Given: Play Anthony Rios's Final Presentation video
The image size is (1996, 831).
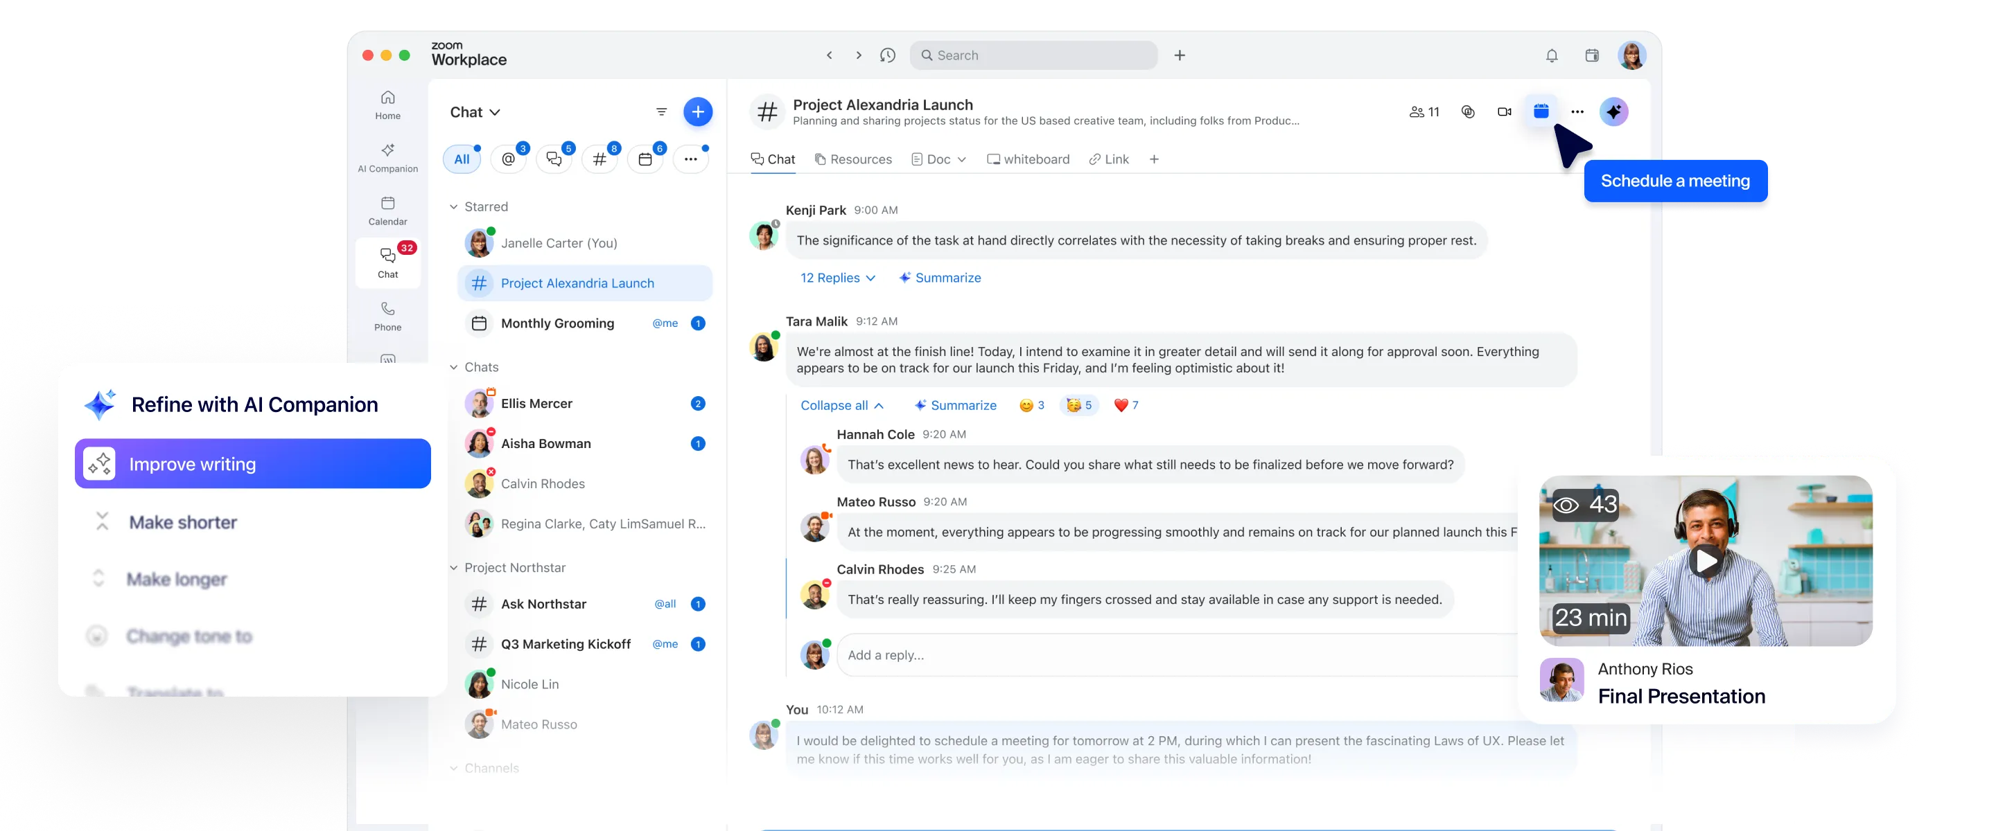Looking at the screenshot, I should click(1706, 561).
